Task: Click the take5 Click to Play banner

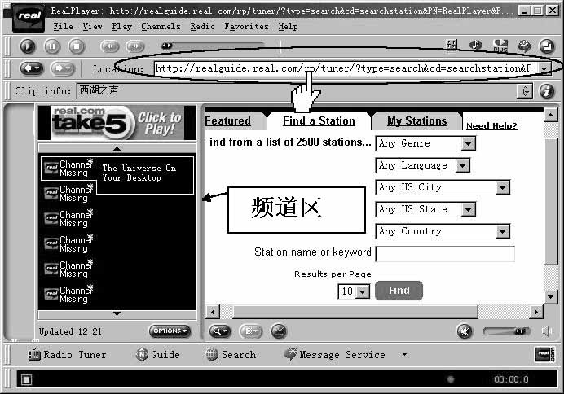Action: coord(117,123)
